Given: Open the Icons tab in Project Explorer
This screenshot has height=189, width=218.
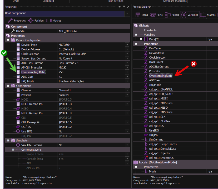Looking at the screenshot, I should (142, 15).
